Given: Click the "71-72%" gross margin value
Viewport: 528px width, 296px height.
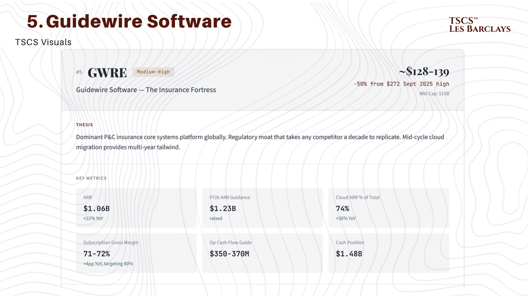Looking at the screenshot, I should pos(97,254).
